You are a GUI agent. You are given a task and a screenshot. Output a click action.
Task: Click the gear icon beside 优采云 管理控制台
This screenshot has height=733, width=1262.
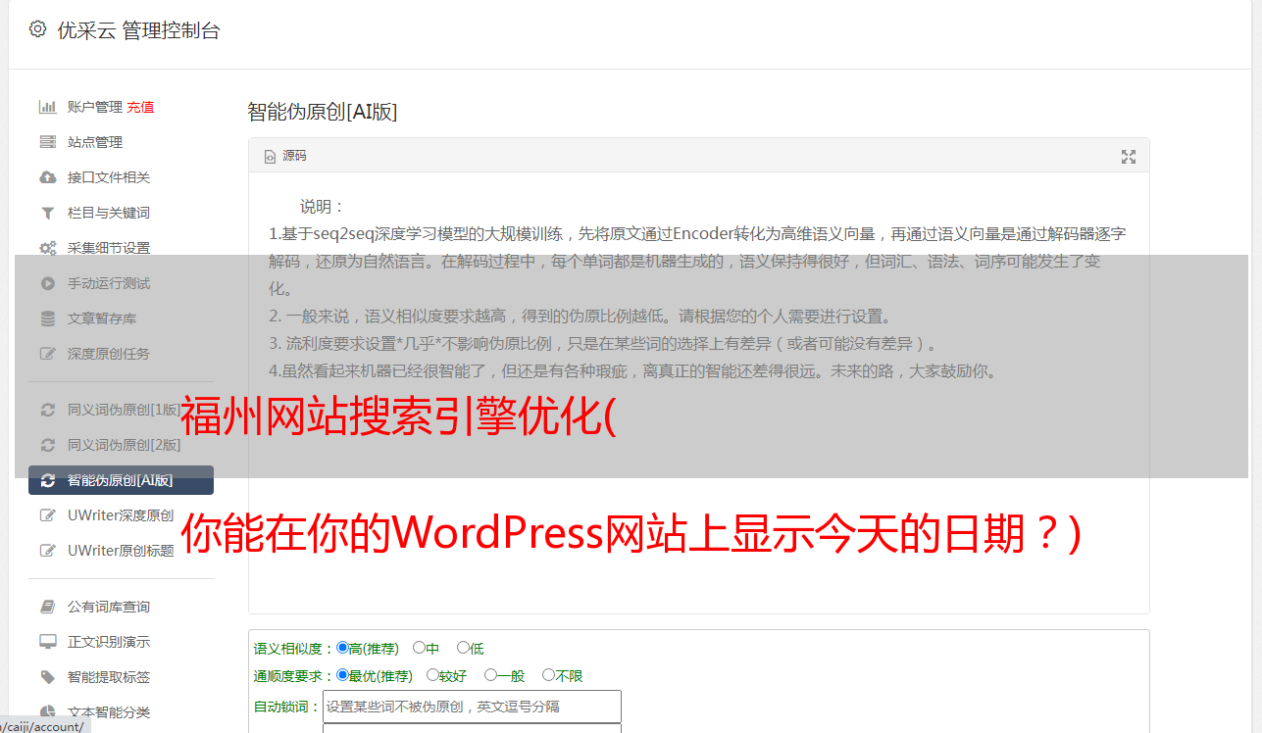click(x=37, y=29)
